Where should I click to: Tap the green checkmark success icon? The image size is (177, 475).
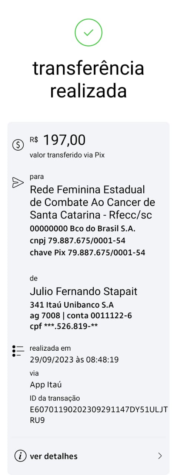click(x=88, y=33)
